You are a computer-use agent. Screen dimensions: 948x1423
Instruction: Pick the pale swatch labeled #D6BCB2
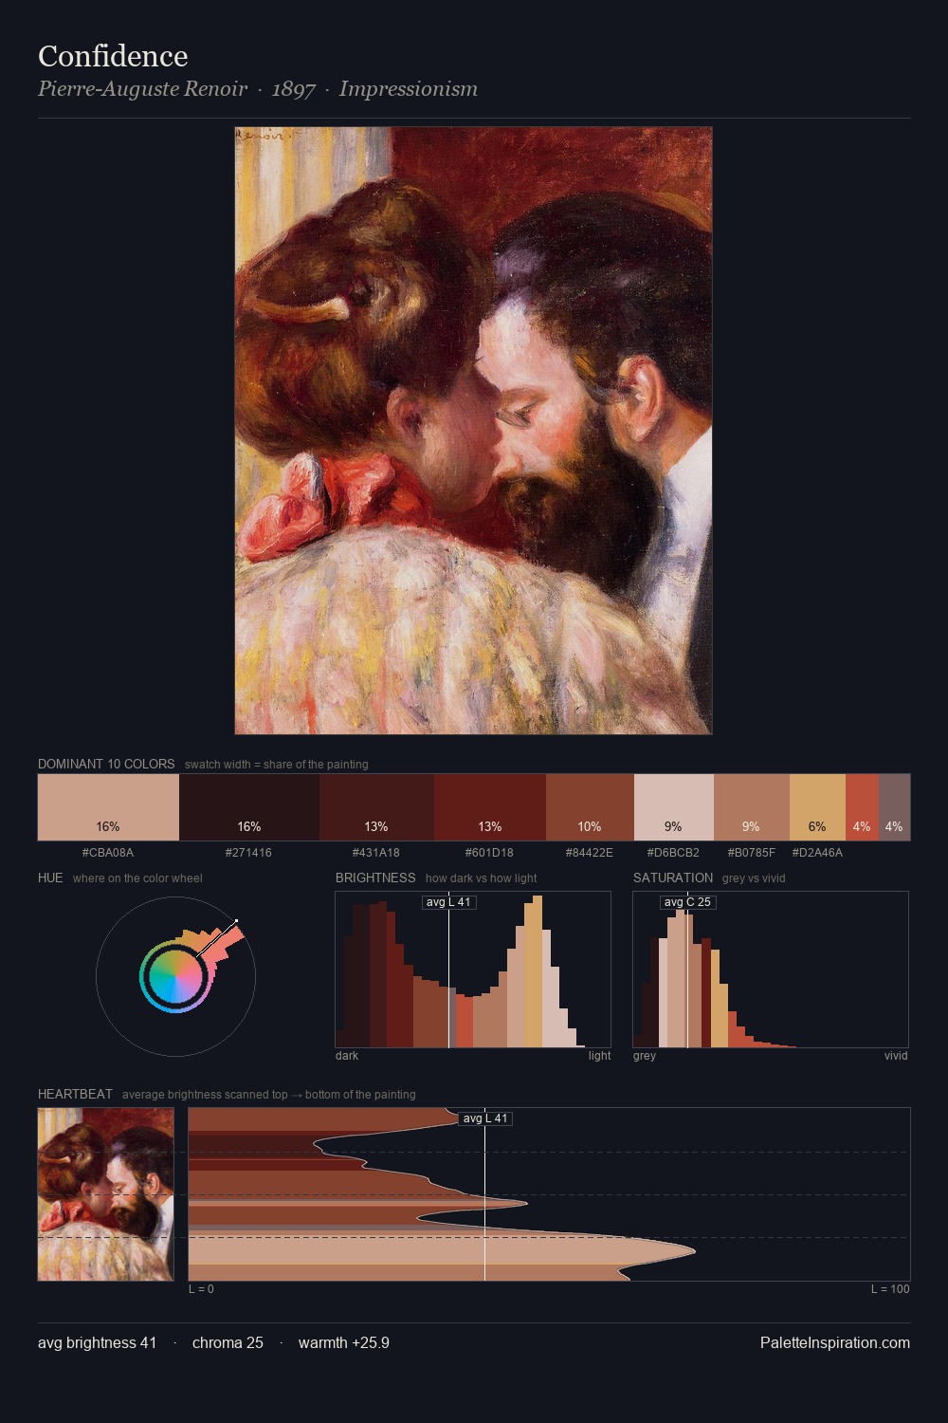[x=674, y=807]
